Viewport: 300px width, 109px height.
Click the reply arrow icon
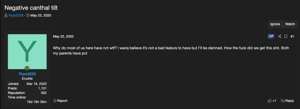point(283,101)
